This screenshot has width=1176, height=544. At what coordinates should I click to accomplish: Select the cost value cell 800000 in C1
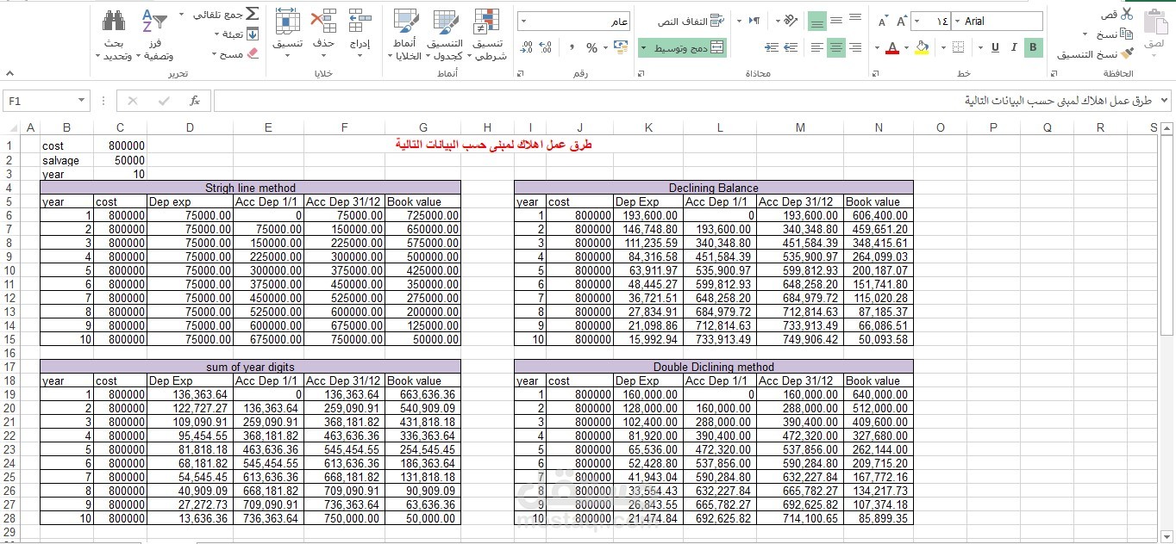click(x=120, y=146)
